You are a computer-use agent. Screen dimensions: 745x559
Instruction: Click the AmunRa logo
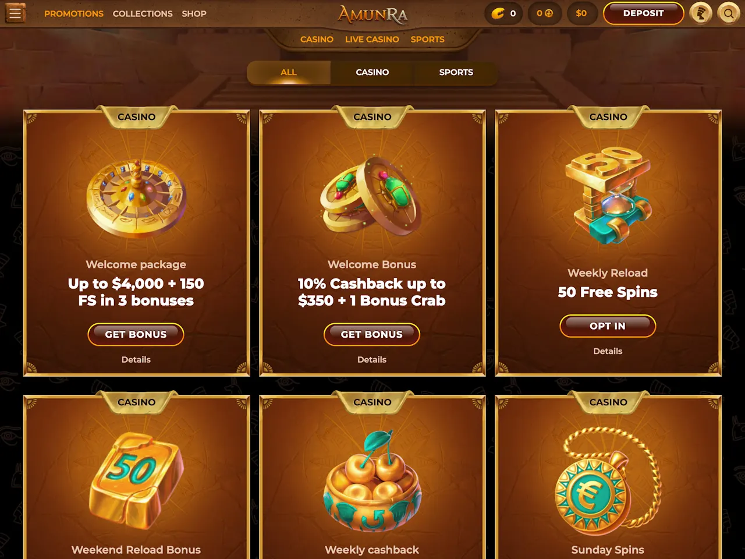(372, 14)
